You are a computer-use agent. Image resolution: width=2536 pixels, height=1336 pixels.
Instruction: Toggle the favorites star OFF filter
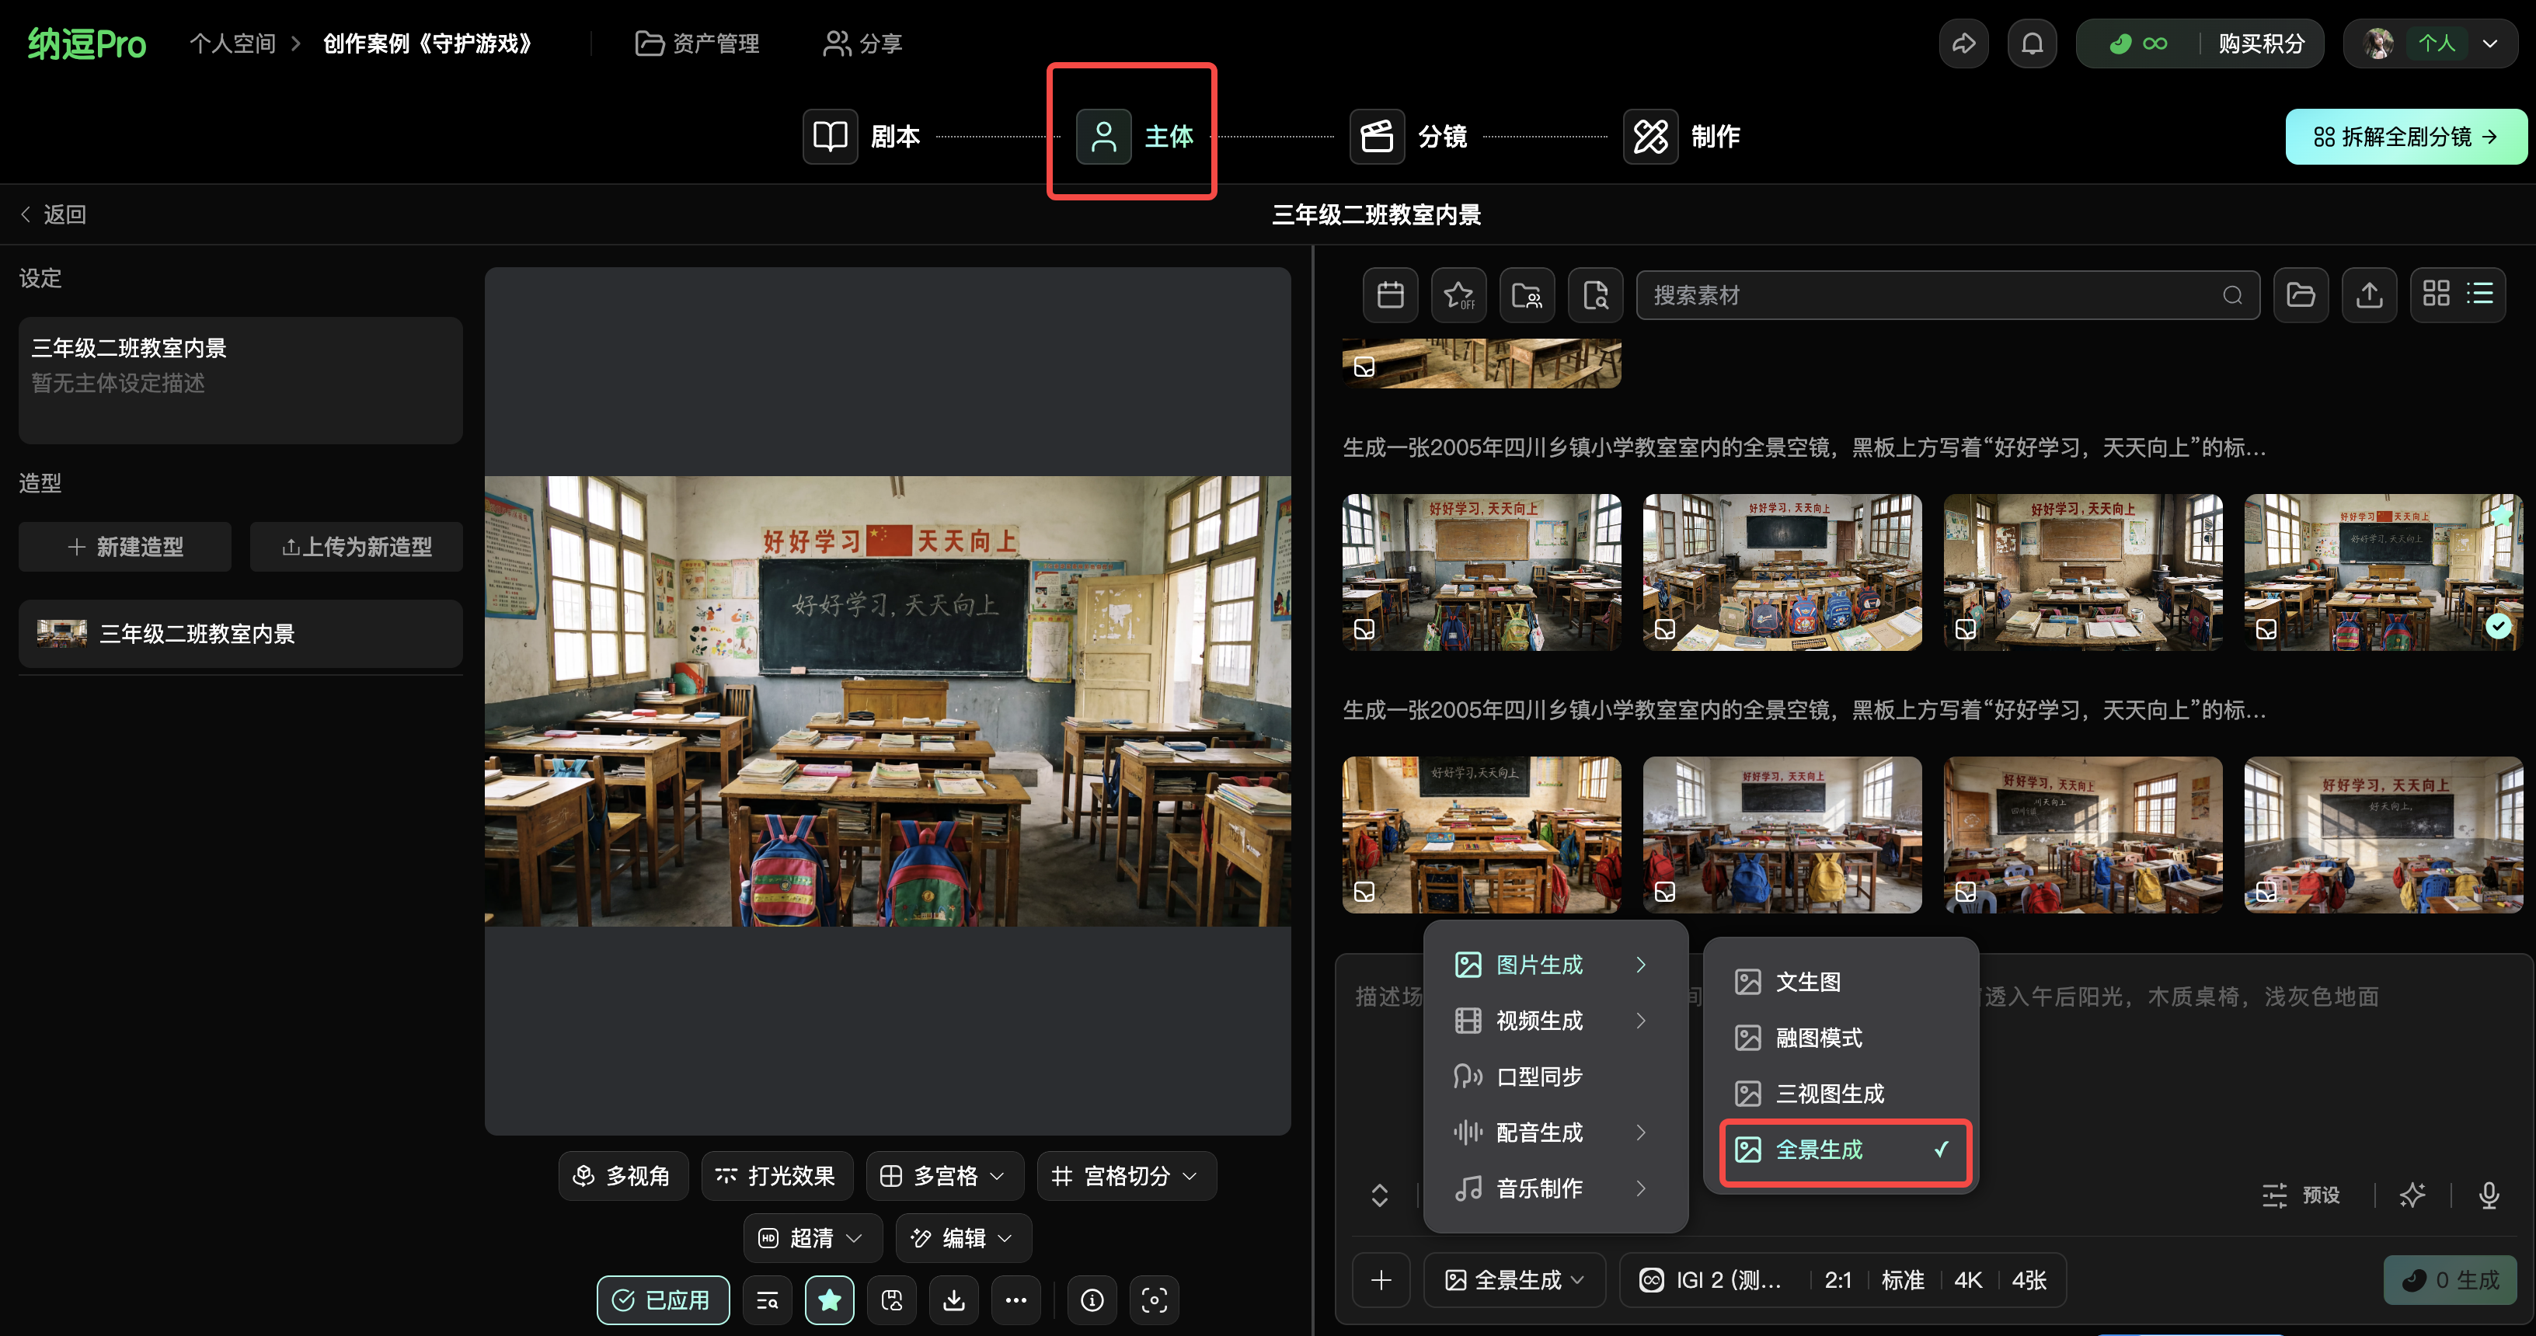click(x=1459, y=294)
